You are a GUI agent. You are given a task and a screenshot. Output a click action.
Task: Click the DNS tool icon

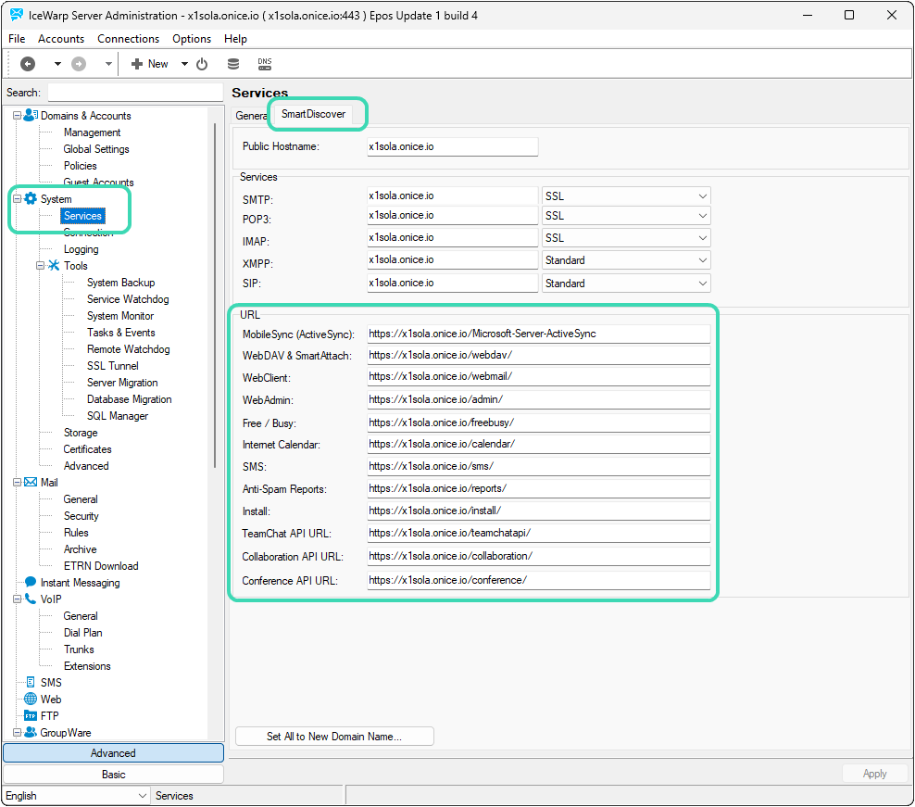[265, 64]
